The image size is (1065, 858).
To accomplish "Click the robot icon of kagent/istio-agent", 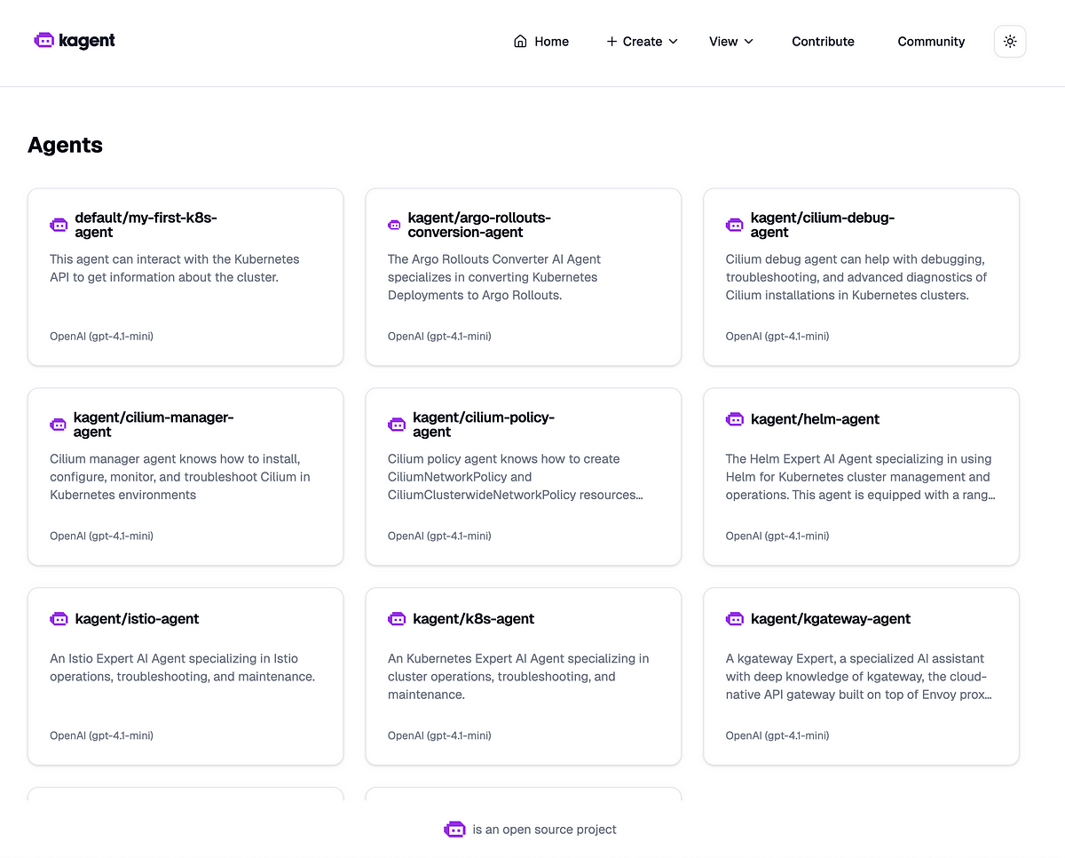I will click(59, 618).
